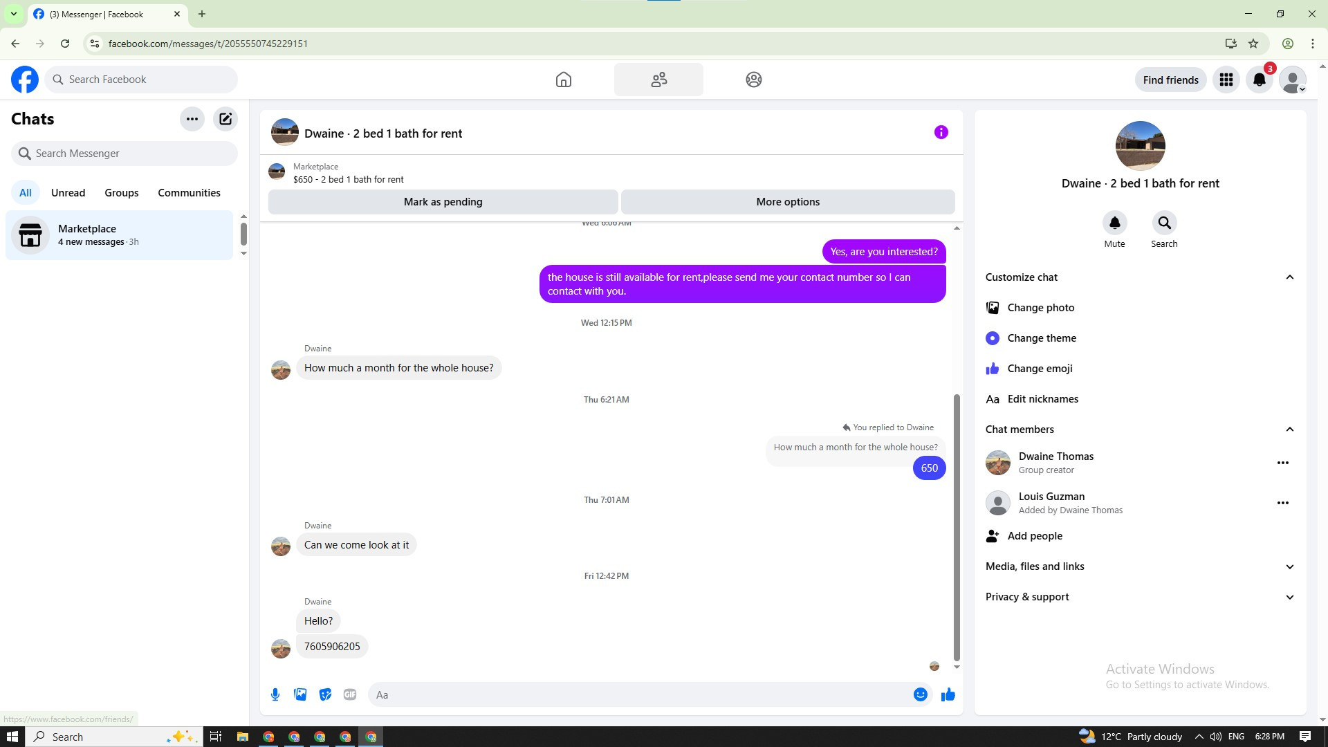The height and width of the screenshot is (747, 1328).
Task: Click the '7605906205' message
Action: 332,647
